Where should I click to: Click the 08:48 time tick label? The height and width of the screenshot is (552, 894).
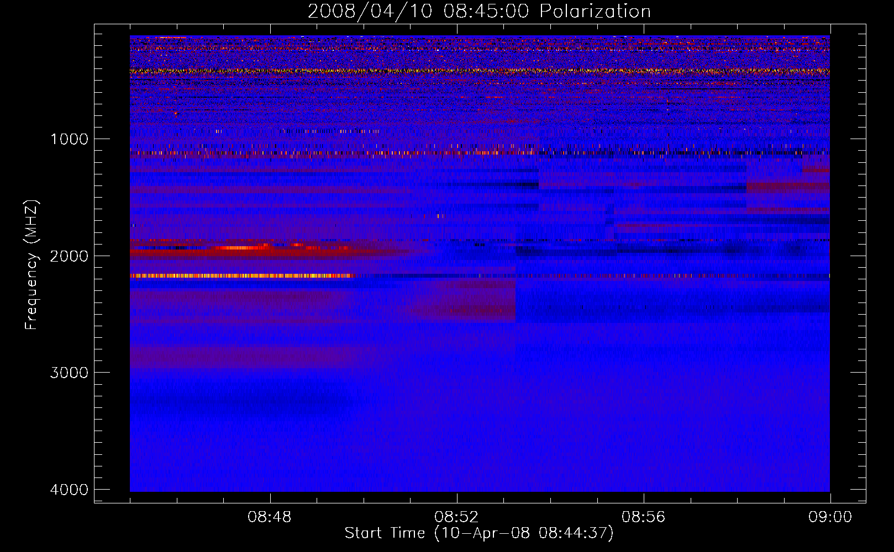coord(270,517)
